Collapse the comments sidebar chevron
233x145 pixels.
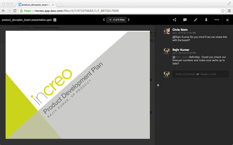[x=158, y=85]
